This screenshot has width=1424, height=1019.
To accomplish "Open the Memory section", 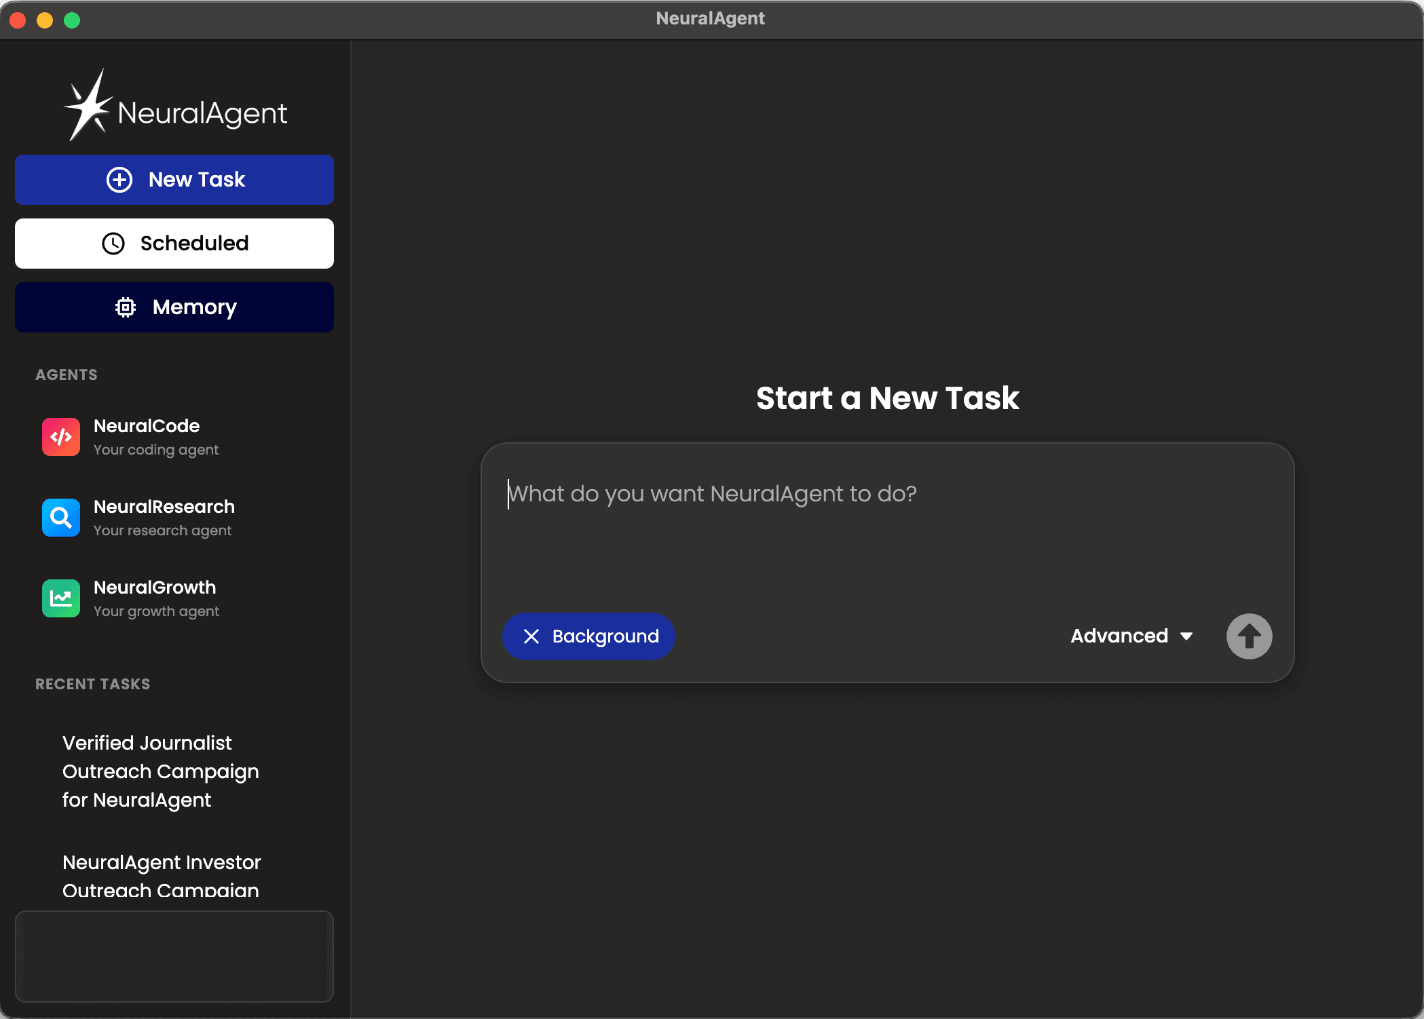I will coord(174,307).
